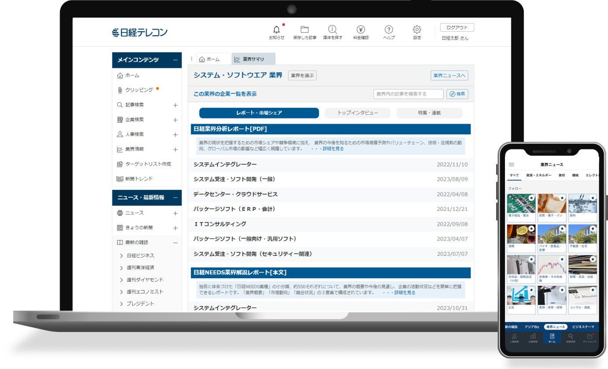Open the コンサル・調査 card image on the phone
The height and width of the screenshot is (369, 608).
(582, 295)
